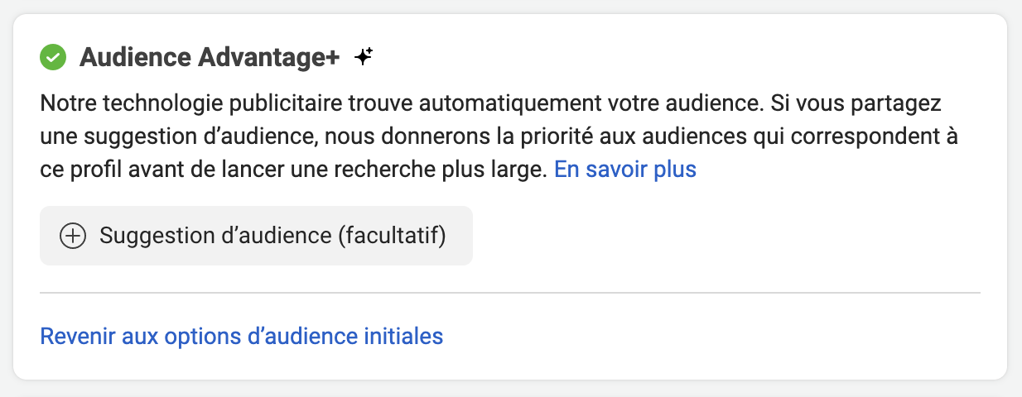Click 'Revenir aux options d'audience initiales'
This screenshot has height=397, width=1022.
(241, 337)
